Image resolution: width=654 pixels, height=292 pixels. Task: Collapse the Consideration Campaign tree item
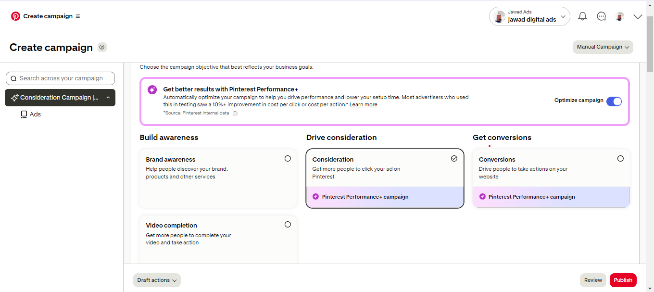[108, 98]
